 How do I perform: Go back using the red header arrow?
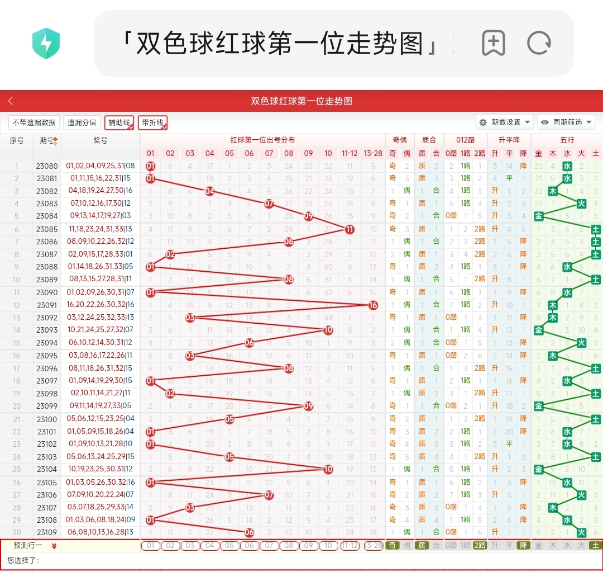tap(11, 101)
